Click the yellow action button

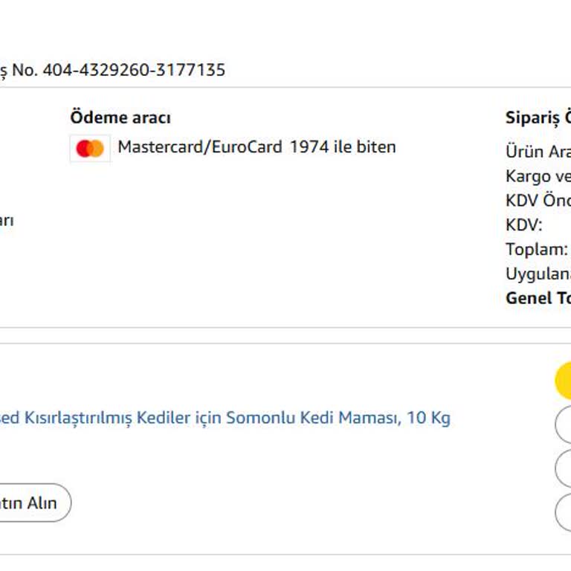coord(564,381)
